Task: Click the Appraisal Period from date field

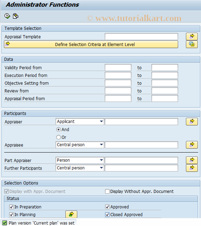Action: click(x=118, y=98)
